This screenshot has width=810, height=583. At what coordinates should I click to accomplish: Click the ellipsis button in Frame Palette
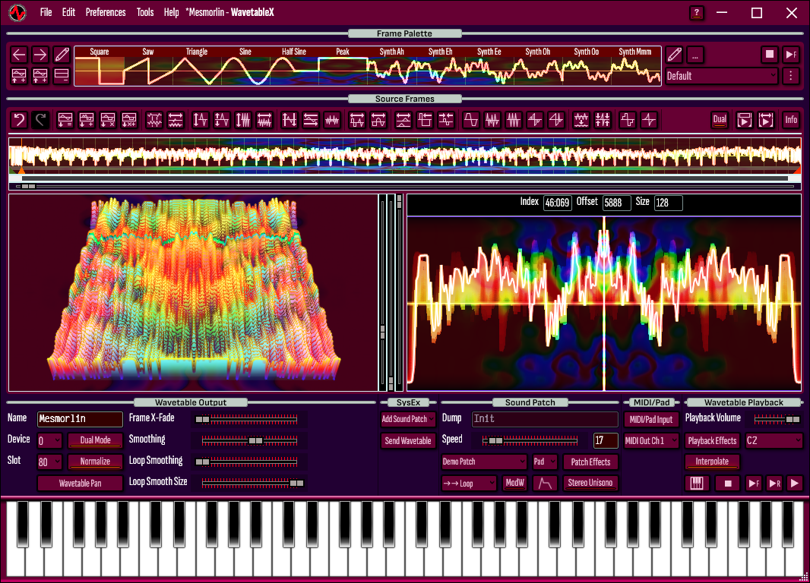click(x=695, y=54)
